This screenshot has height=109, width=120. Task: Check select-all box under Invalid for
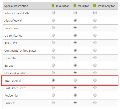53,13
